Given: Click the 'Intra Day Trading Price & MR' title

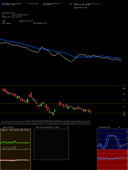Looking at the screenshot, I should (x=47, y=127).
